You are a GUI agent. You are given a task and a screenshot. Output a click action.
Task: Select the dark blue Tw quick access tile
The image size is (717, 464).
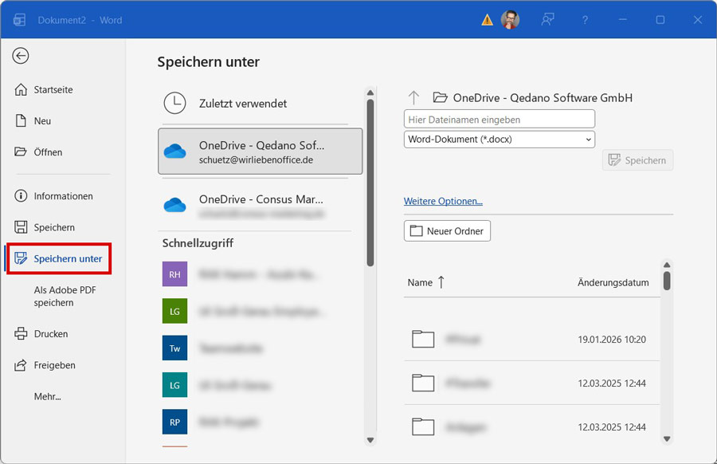coord(174,348)
